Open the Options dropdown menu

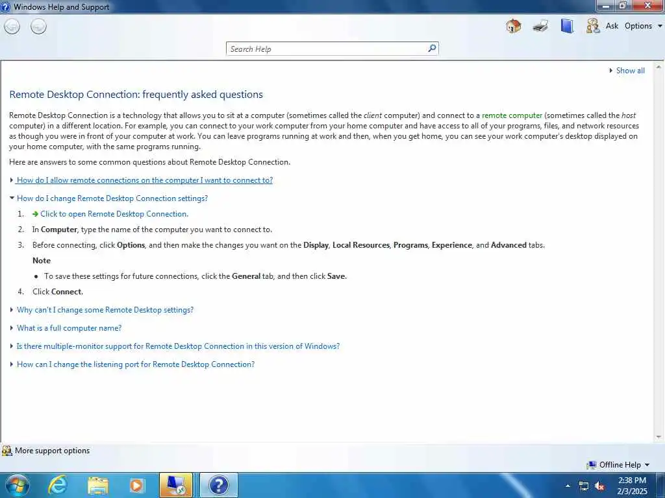point(642,26)
